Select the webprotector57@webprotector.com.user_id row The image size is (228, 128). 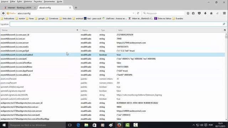pos(113,103)
